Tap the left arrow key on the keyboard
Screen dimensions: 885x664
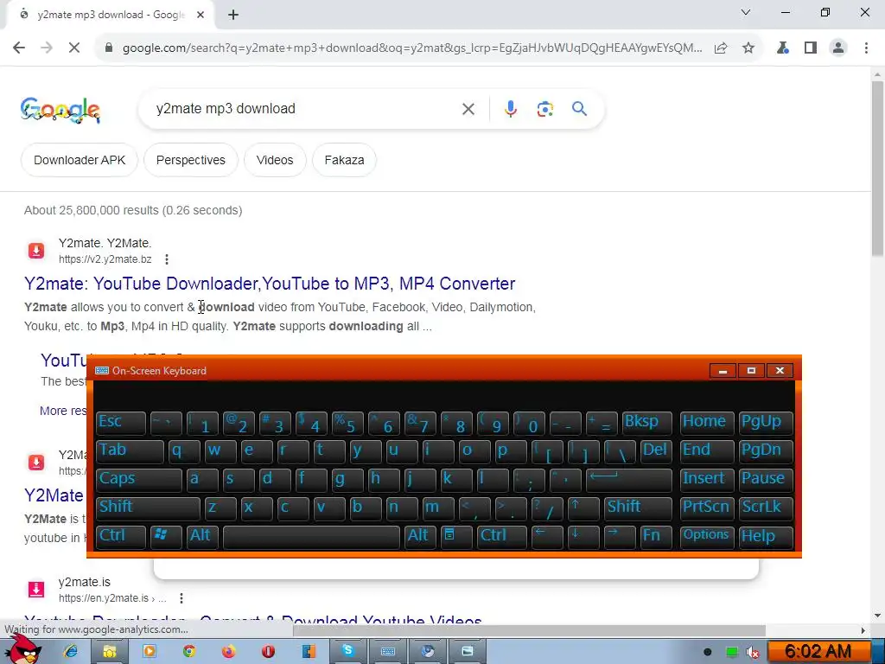547,536
